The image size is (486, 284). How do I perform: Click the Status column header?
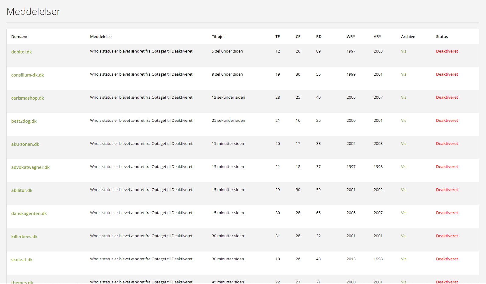click(442, 37)
